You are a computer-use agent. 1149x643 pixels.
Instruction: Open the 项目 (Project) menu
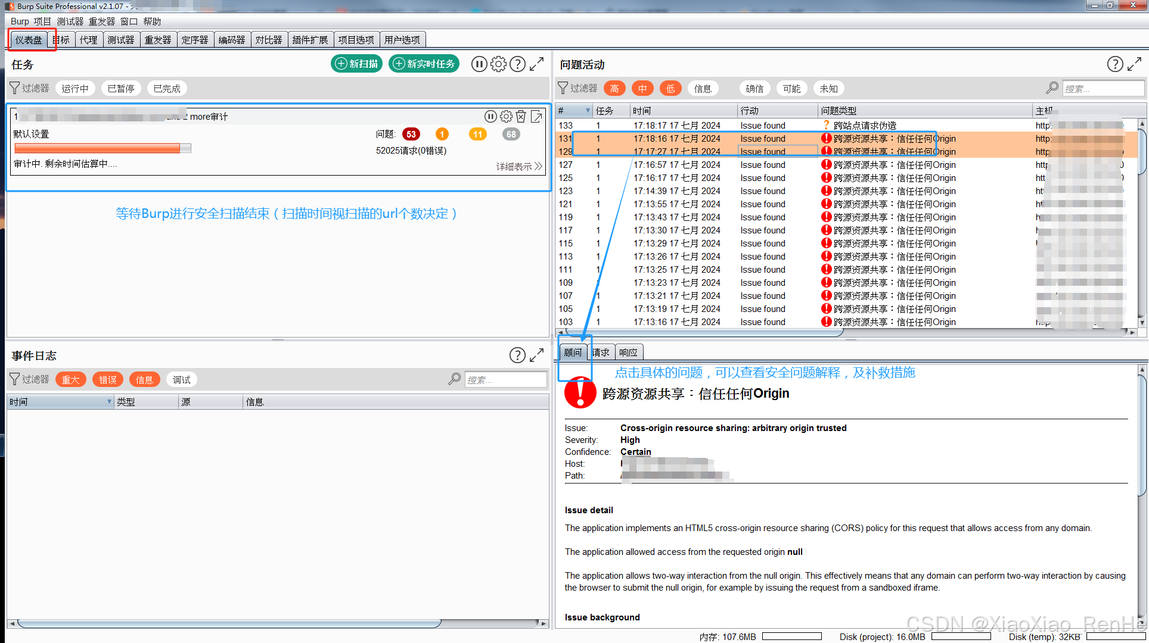coord(42,21)
